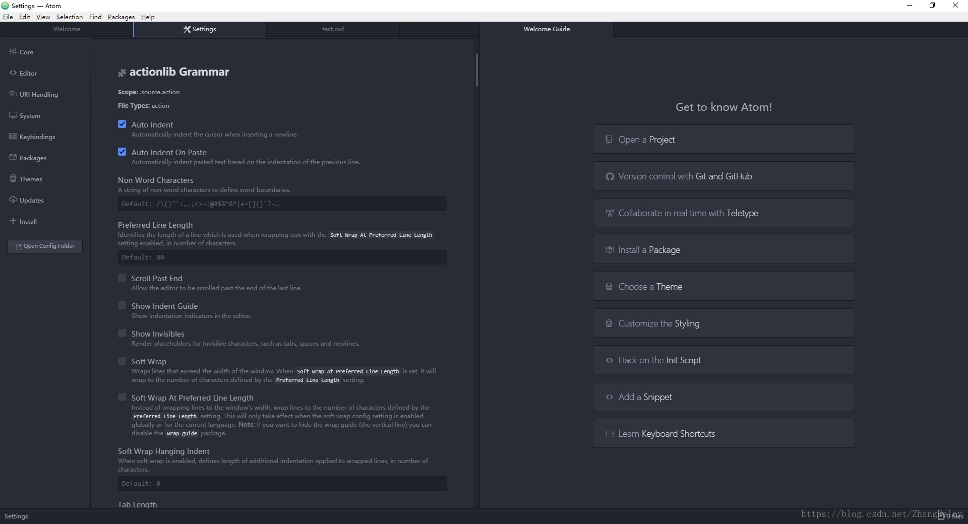Click the tools icon on Settings tab
This screenshot has height=524, width=968.
(x=187, y=29)
